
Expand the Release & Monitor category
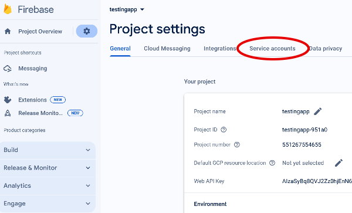47,168
